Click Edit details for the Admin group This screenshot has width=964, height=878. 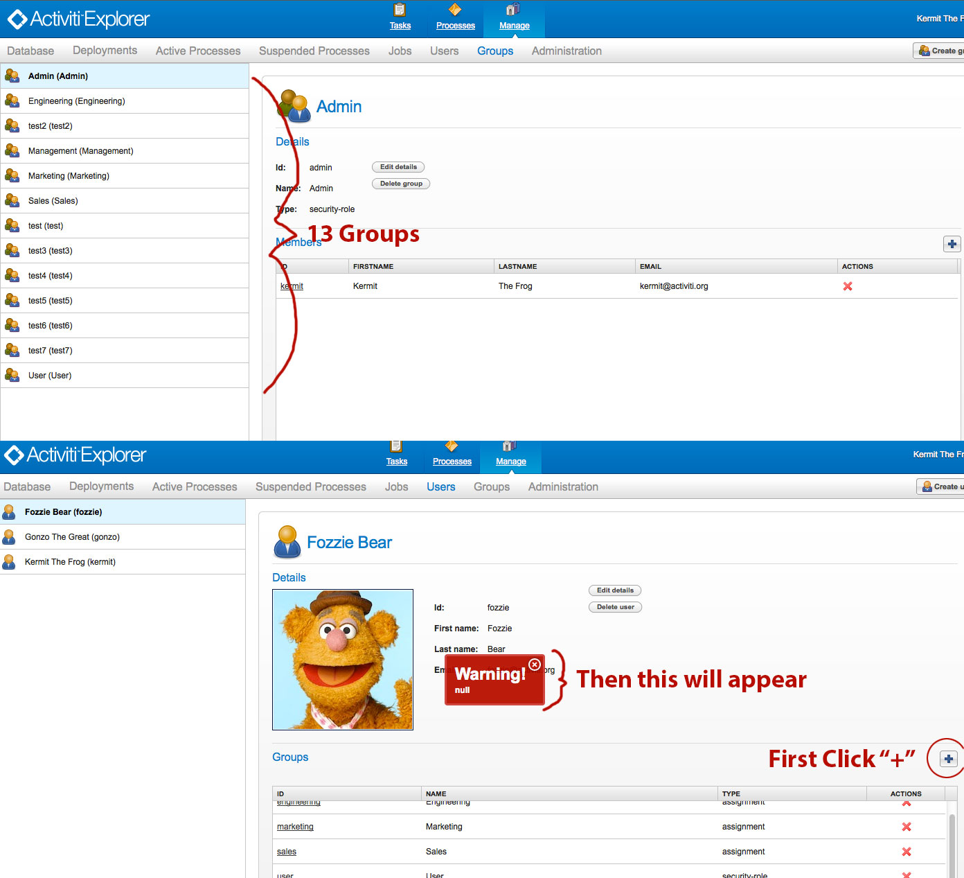398,167
